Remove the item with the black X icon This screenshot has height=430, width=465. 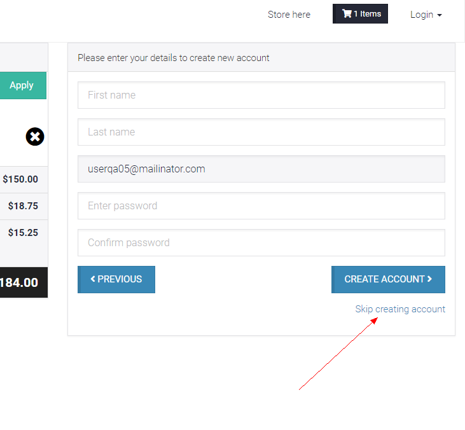click(35, 137)
